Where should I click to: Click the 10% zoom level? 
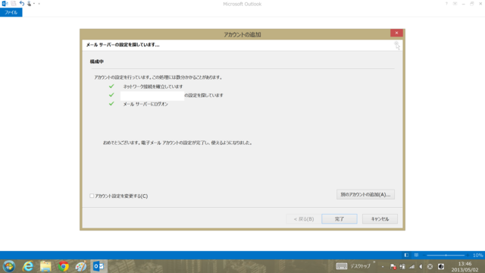[x=477, y=255]
